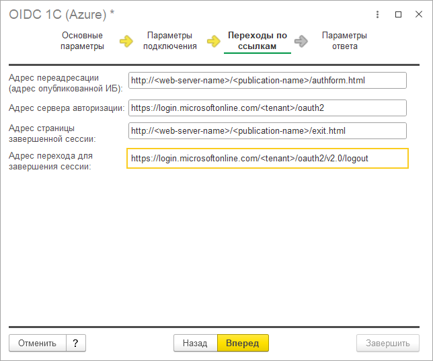Click the yellow arrow before Переходы по ссылкам
The image size is (433, 361).
(214, 42)
